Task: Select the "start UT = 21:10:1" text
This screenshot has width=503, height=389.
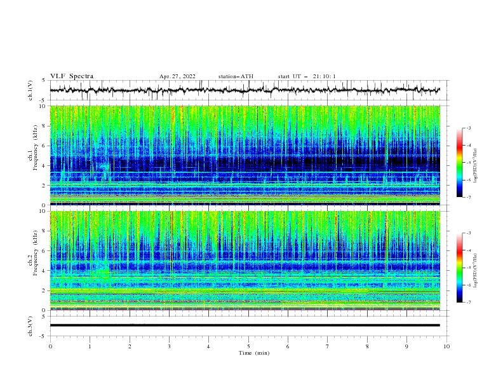Action: [307, 76]
